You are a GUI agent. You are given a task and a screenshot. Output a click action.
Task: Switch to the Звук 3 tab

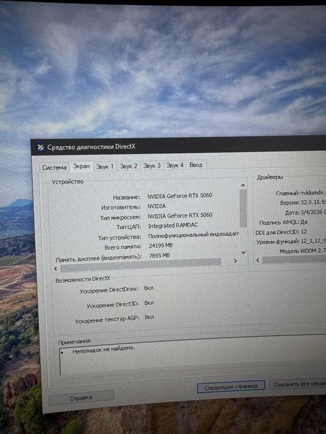coord(152,166)
